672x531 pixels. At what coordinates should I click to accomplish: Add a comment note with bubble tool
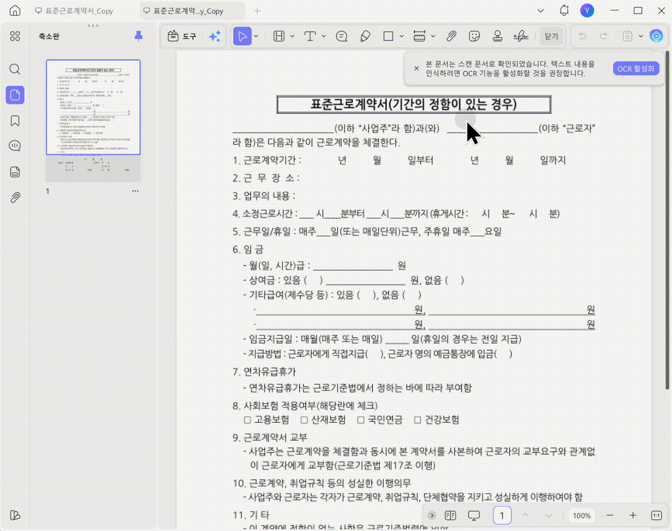pos(341,37)
